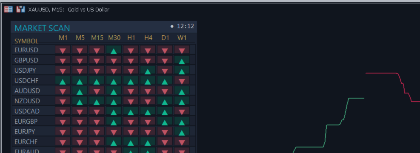Select the M30 timeframe column header
This screenshot has height=153, width=420.
pos(114,38)
